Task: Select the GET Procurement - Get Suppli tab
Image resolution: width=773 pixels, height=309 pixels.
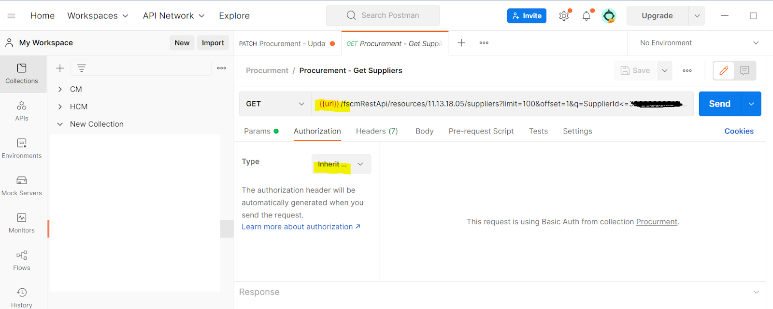Action: click(394, 43)
